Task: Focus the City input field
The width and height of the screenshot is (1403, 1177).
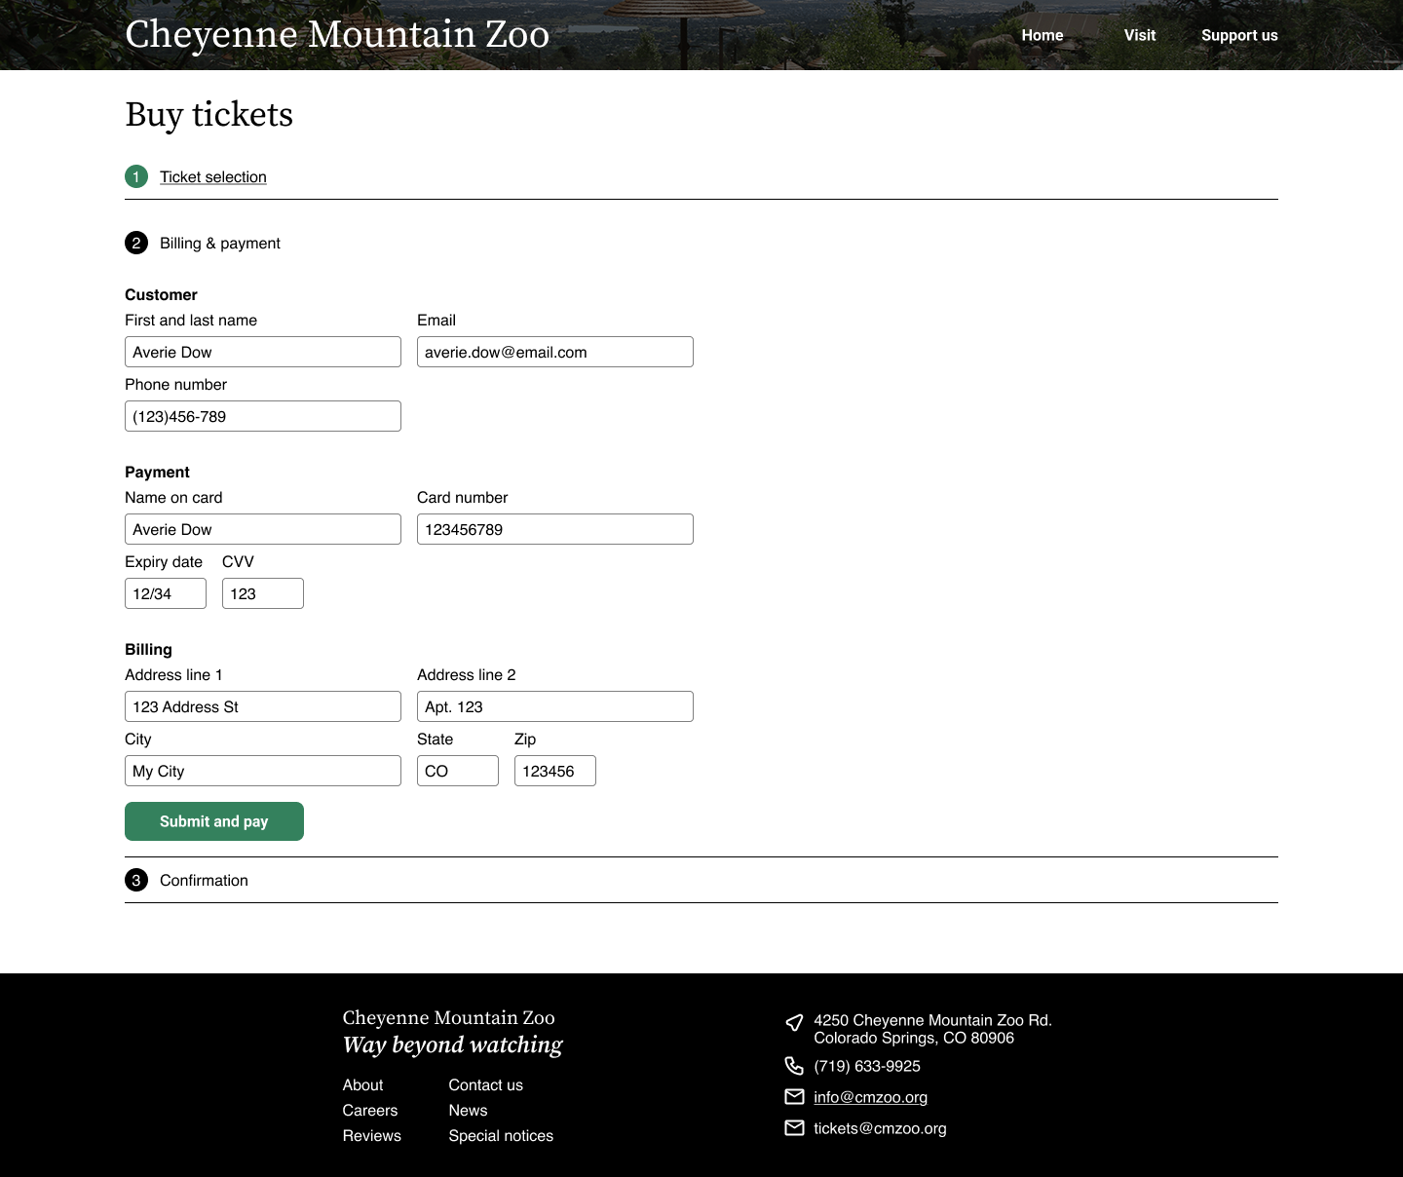Action: (x=263, y=771)
